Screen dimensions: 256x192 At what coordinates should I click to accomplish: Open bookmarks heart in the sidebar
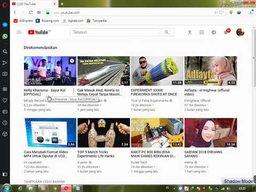[5, 100]
